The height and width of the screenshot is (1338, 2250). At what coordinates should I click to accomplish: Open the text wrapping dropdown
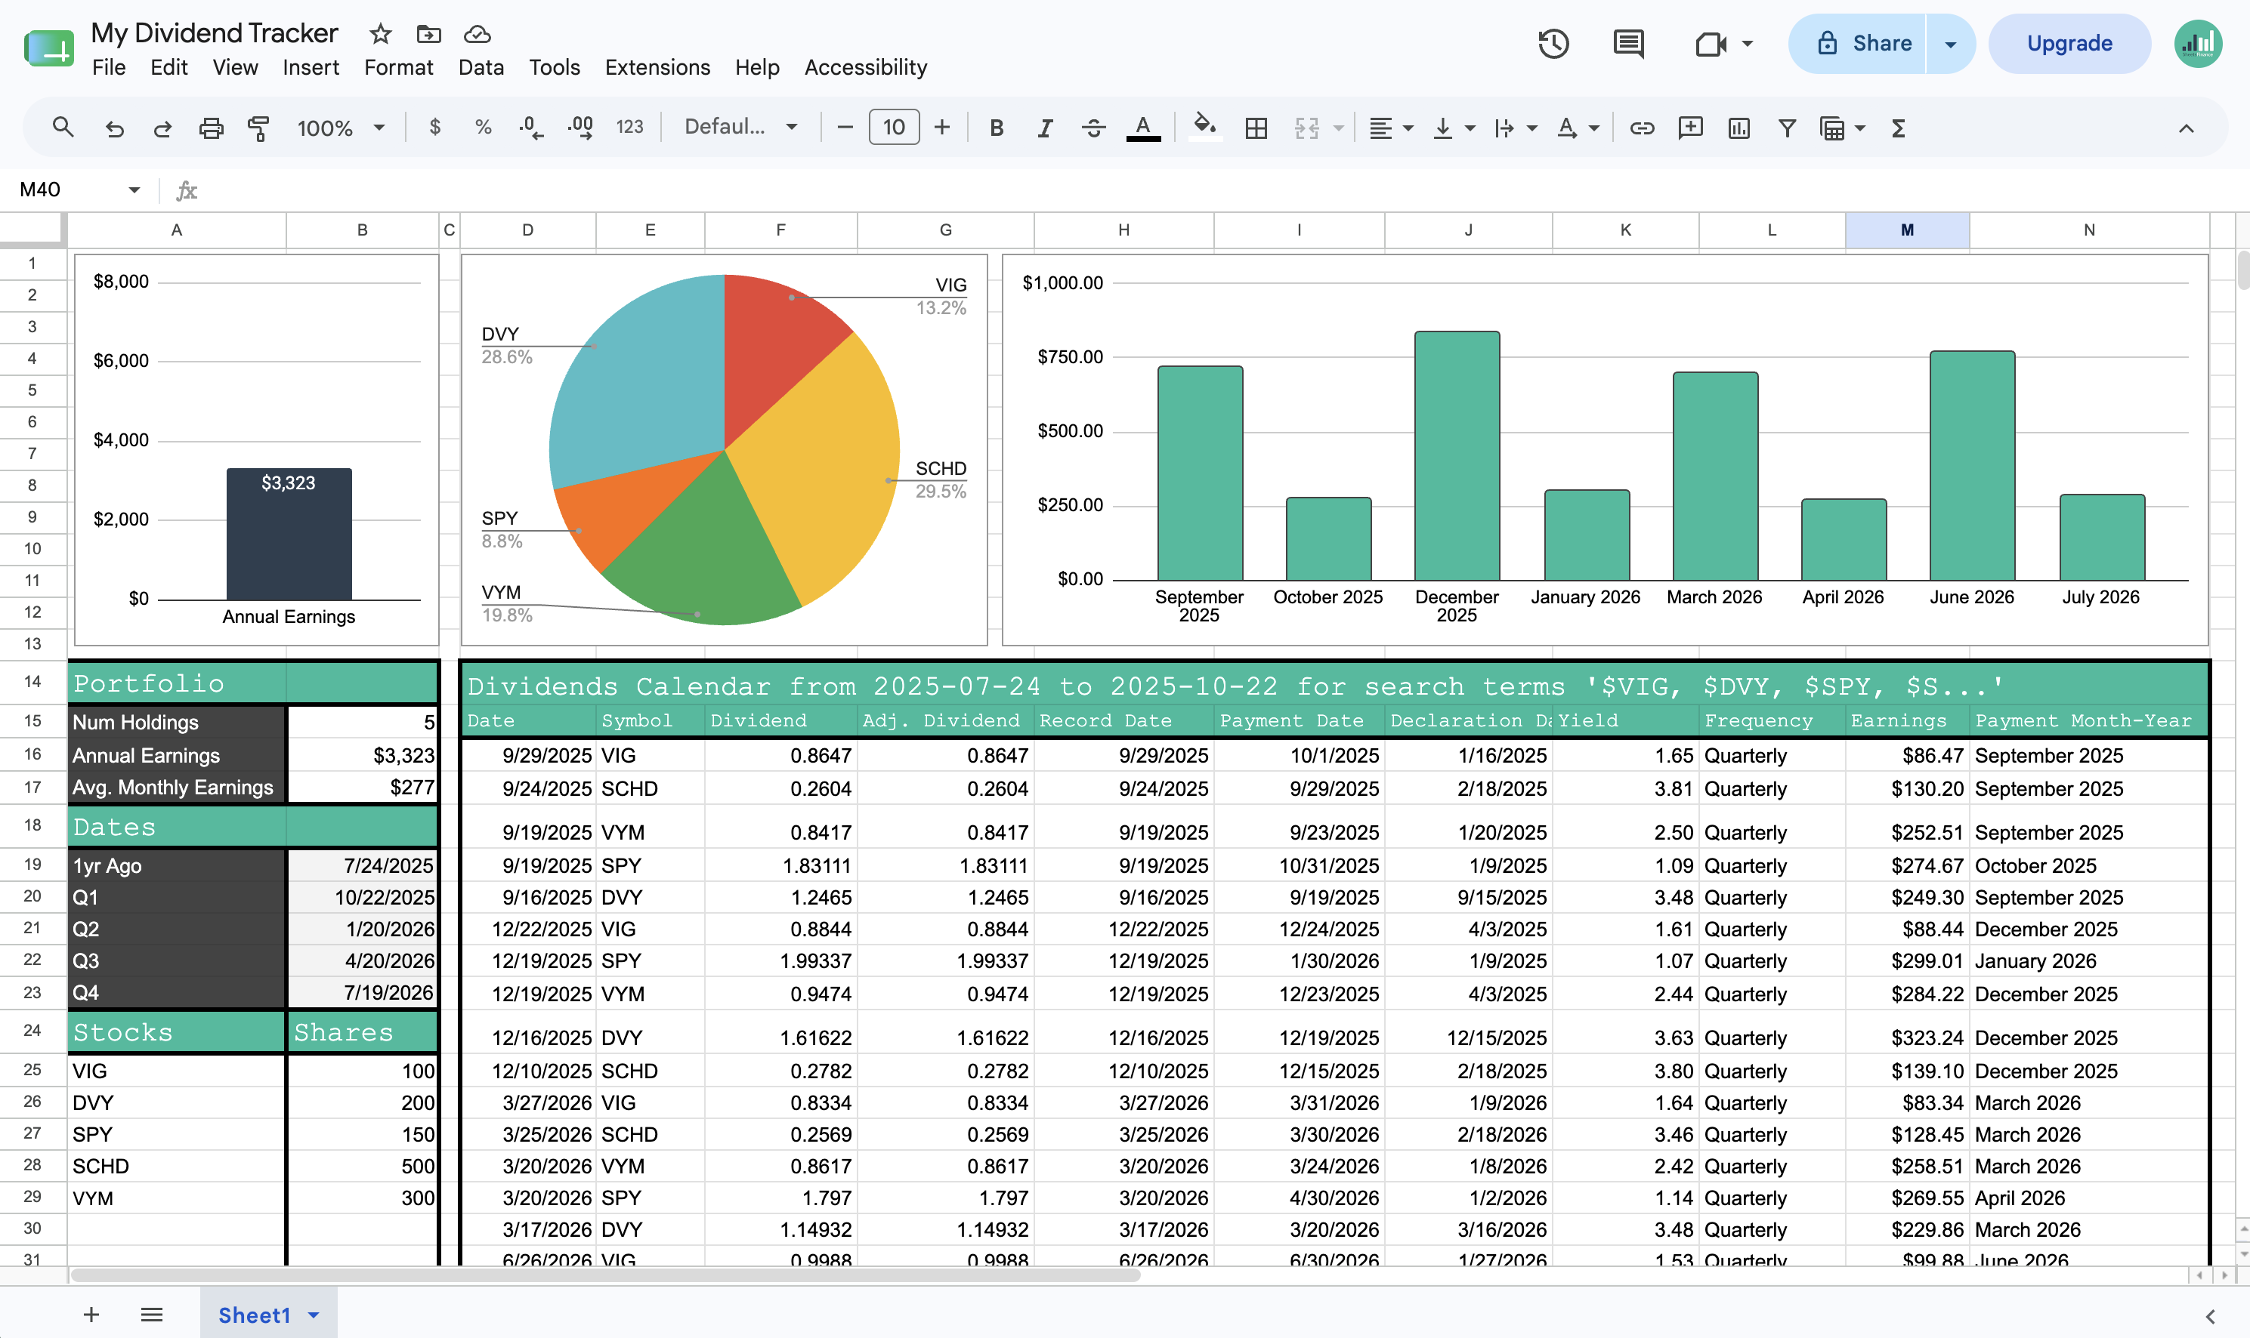coord(1515,128)
